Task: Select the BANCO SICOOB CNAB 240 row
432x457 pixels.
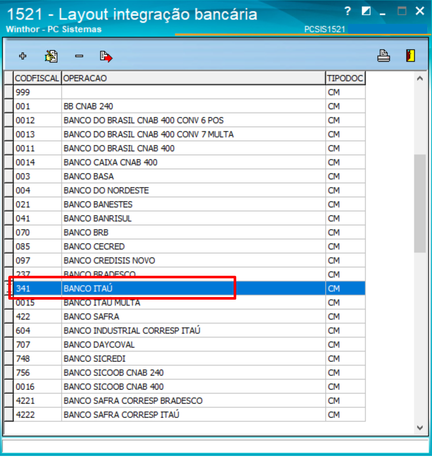Action: (185, 372)
